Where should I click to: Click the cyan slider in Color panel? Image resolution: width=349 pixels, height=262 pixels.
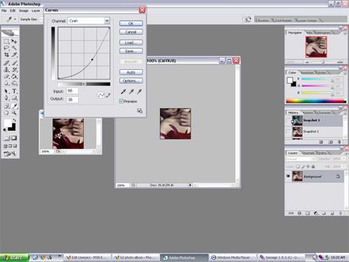pyautogui.click(x=318, y=79)
